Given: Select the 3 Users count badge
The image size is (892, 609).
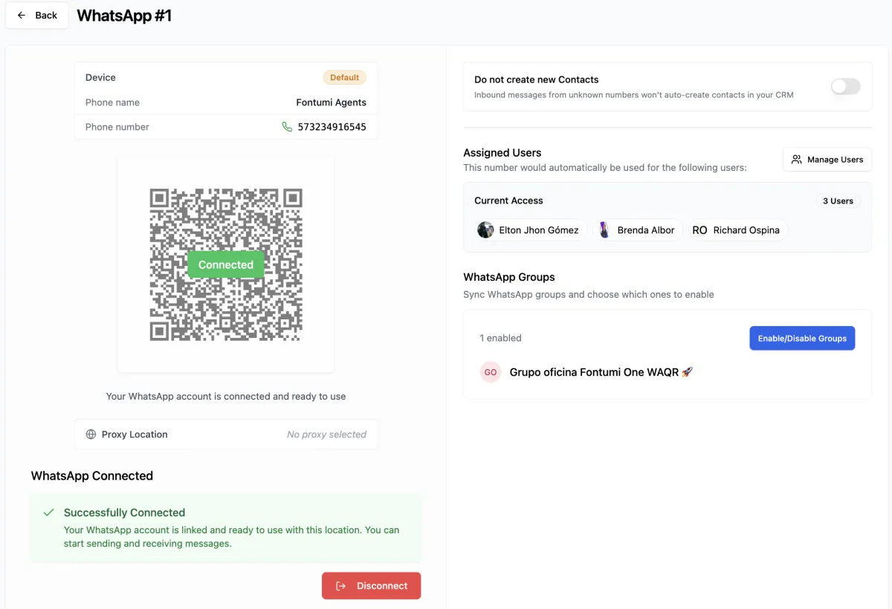Looking at the screenshot, I should pos(837,201).
